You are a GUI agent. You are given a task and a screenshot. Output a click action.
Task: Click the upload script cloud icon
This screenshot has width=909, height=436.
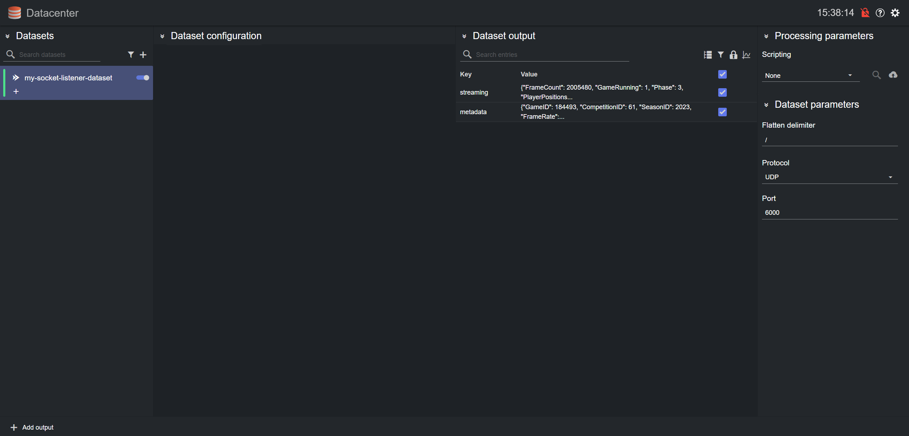893,75
